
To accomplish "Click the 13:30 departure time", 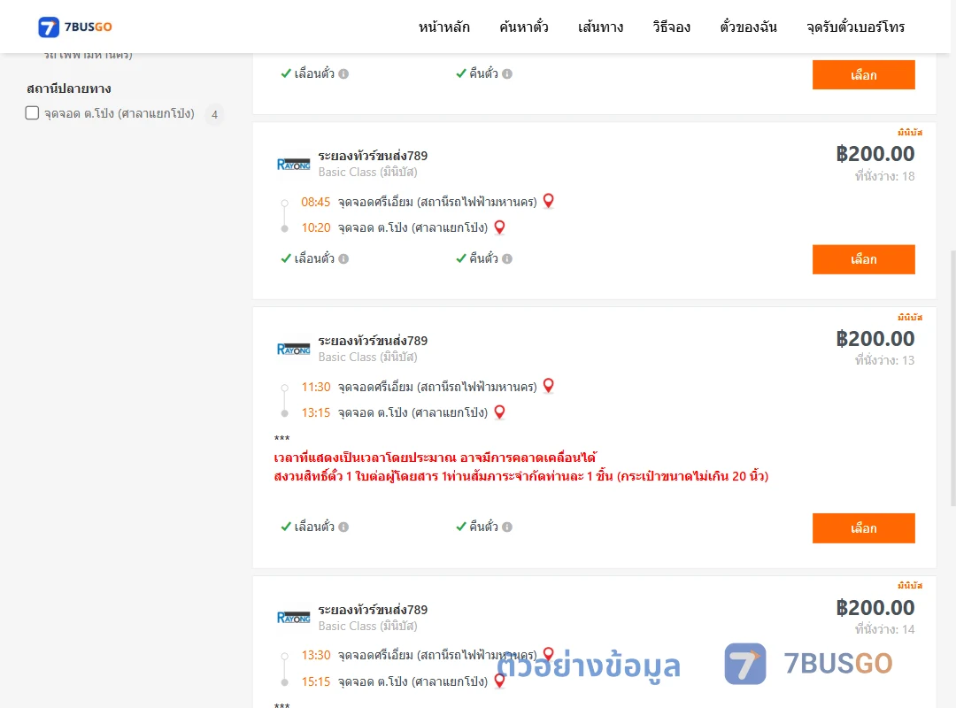I will (315, 655).
